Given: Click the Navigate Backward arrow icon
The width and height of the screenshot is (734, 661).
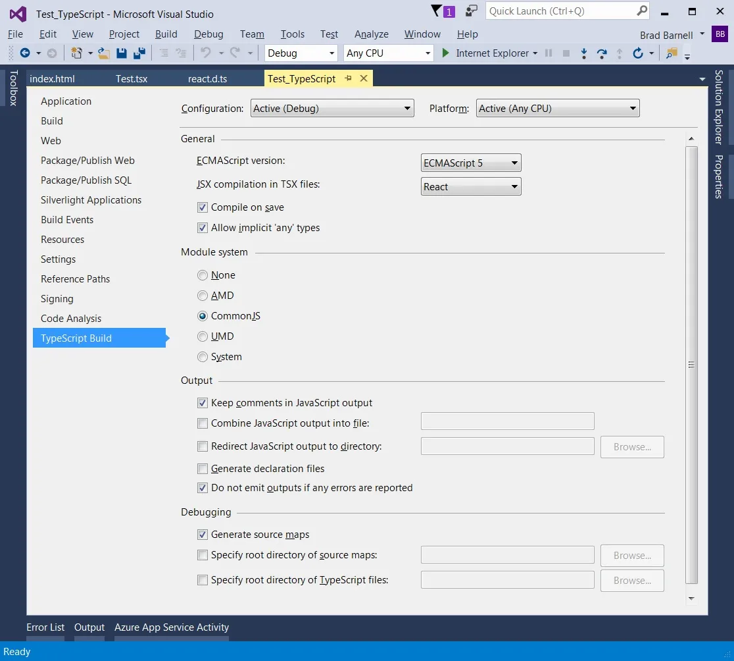Looking at the screenshot, I should coord(25,53).
